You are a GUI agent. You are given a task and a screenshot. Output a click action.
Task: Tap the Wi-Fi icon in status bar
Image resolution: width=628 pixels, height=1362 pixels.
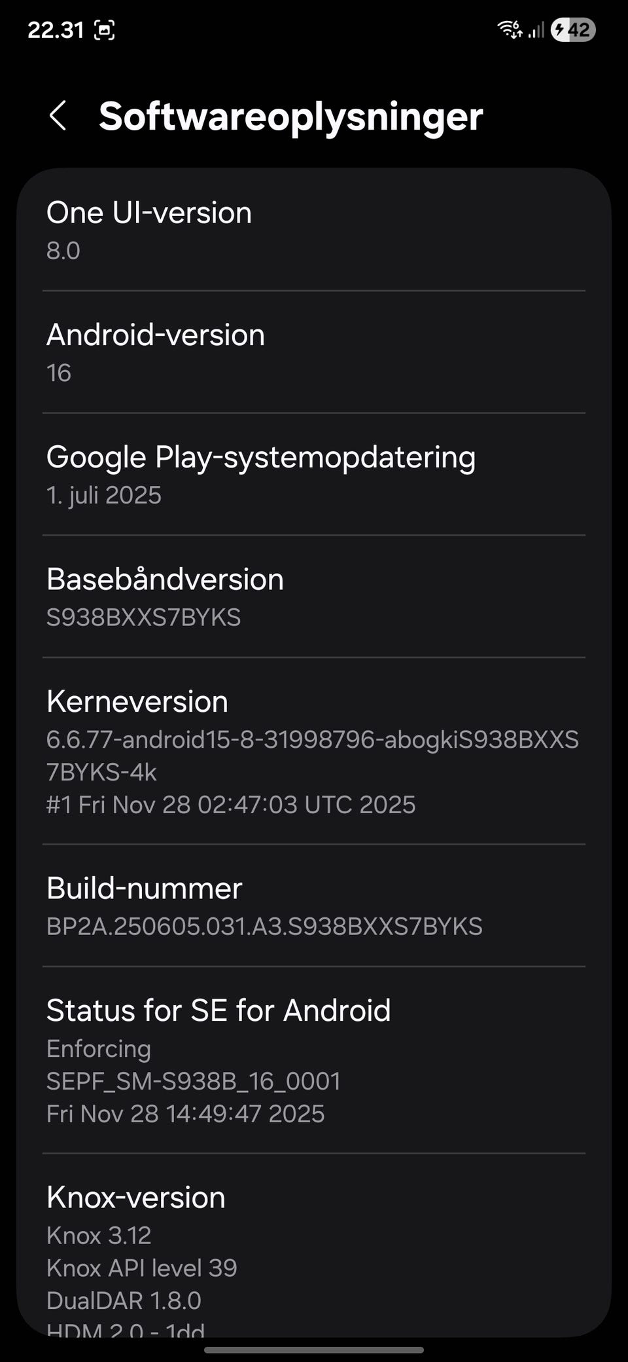point(510,29)
